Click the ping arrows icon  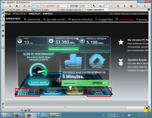coord(20,41)
